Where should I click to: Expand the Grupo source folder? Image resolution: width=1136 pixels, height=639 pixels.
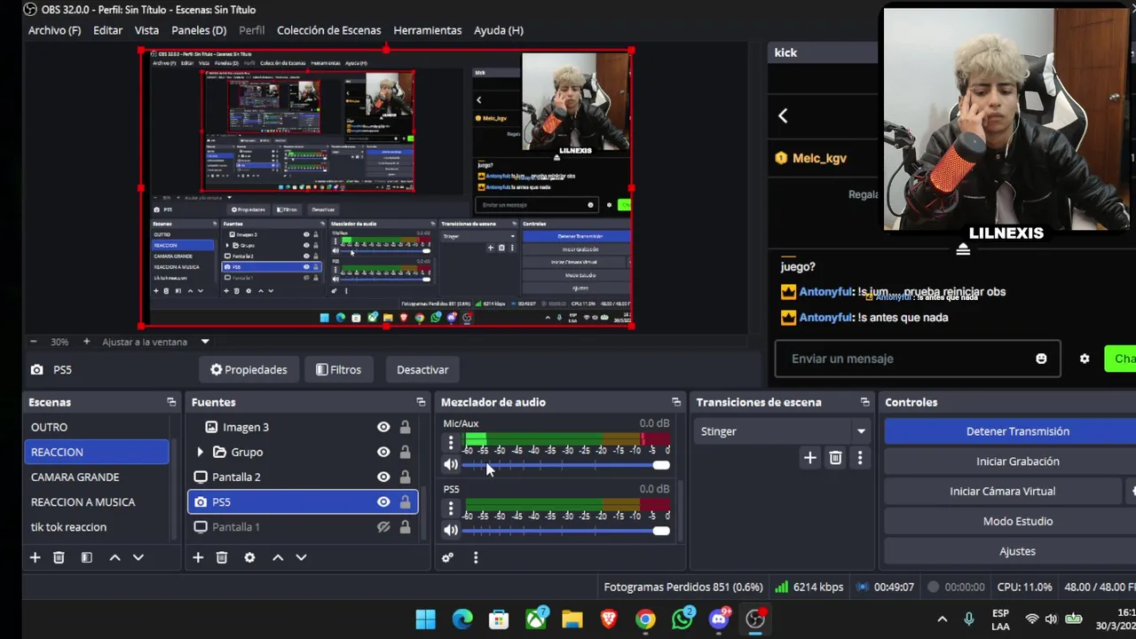(x=200, y=452)
